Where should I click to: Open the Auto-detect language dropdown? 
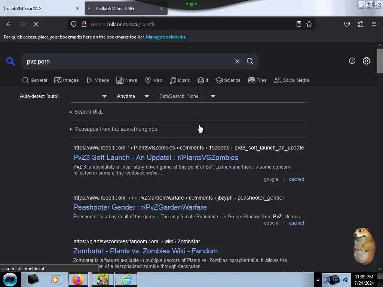[63, 96]
